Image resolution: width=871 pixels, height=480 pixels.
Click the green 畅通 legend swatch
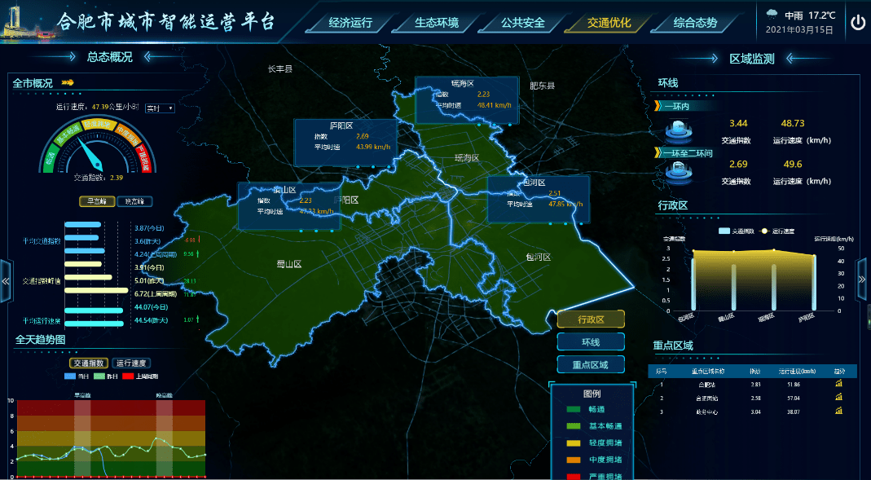(x=573, y=409)
